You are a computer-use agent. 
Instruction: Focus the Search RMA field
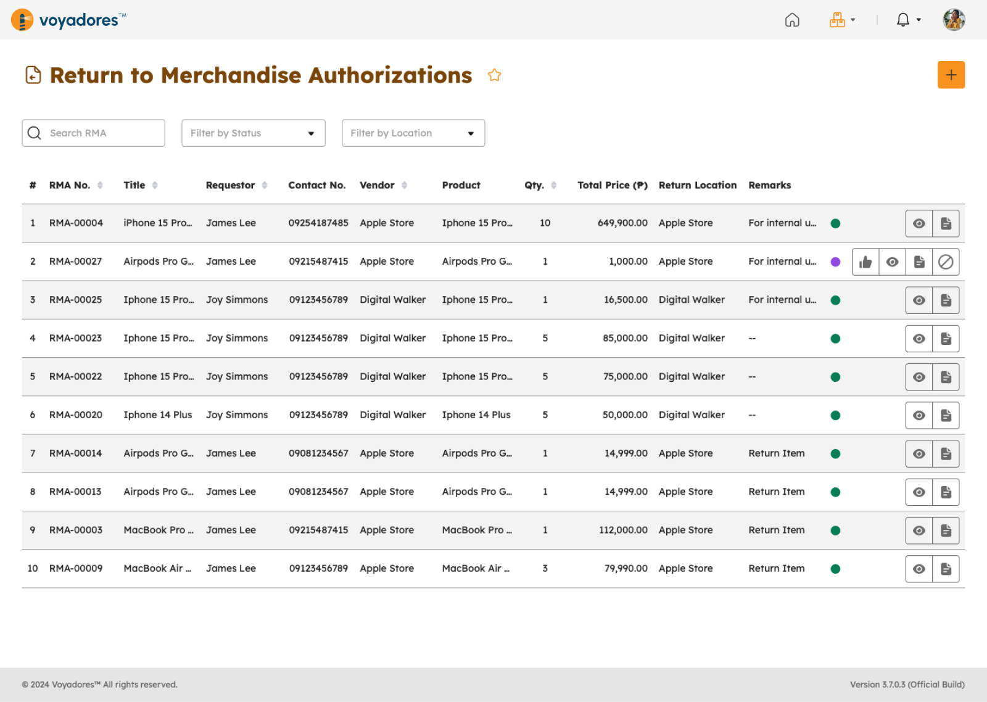[x=93, y=133]
